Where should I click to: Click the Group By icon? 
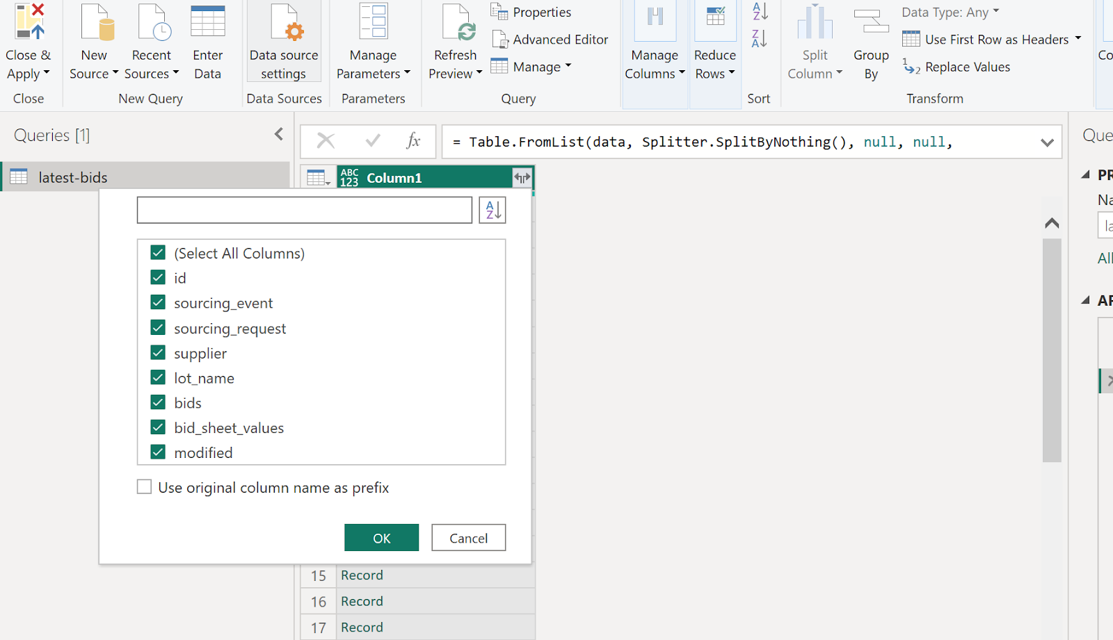[871, 22]
